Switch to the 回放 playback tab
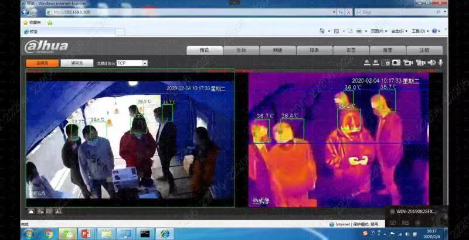The height and width of the screenshot is (240, 469). point(278,50)
